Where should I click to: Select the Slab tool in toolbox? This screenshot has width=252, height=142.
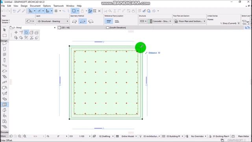(x=4, y=71)
